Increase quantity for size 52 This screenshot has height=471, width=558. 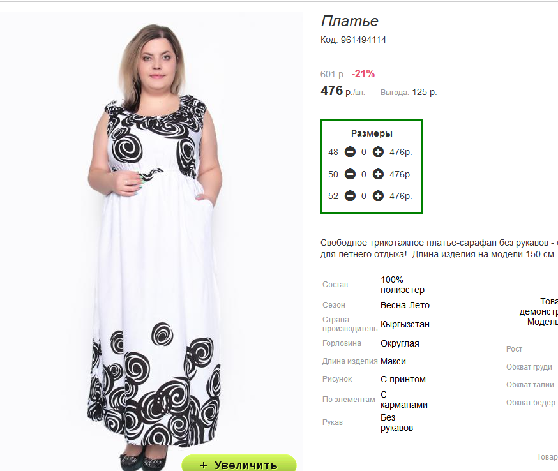[378, 196]
